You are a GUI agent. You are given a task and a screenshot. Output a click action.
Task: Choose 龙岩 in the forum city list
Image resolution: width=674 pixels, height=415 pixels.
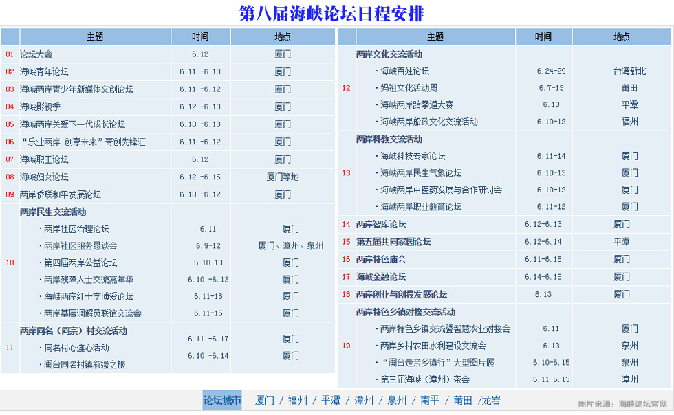[491, 401]
